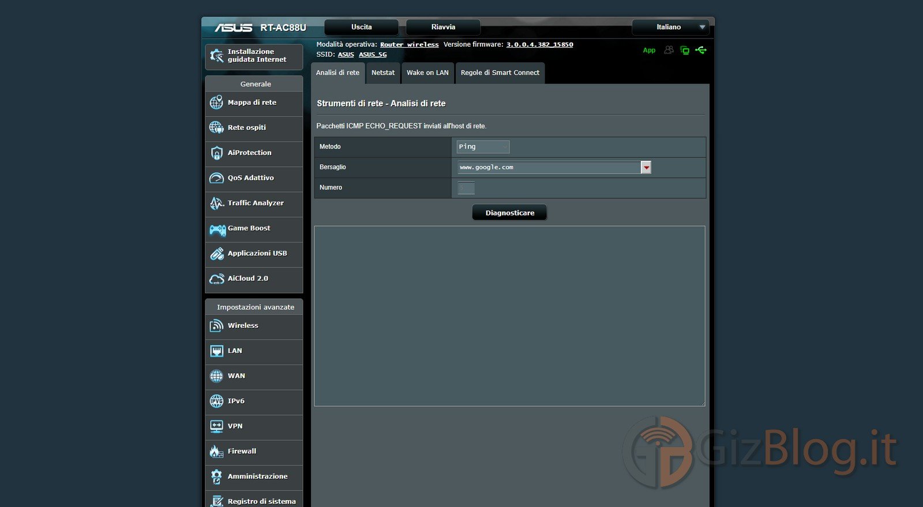Click the Firewall flame icon
Viewport: 923px width, 507px height.
[216, 452]
